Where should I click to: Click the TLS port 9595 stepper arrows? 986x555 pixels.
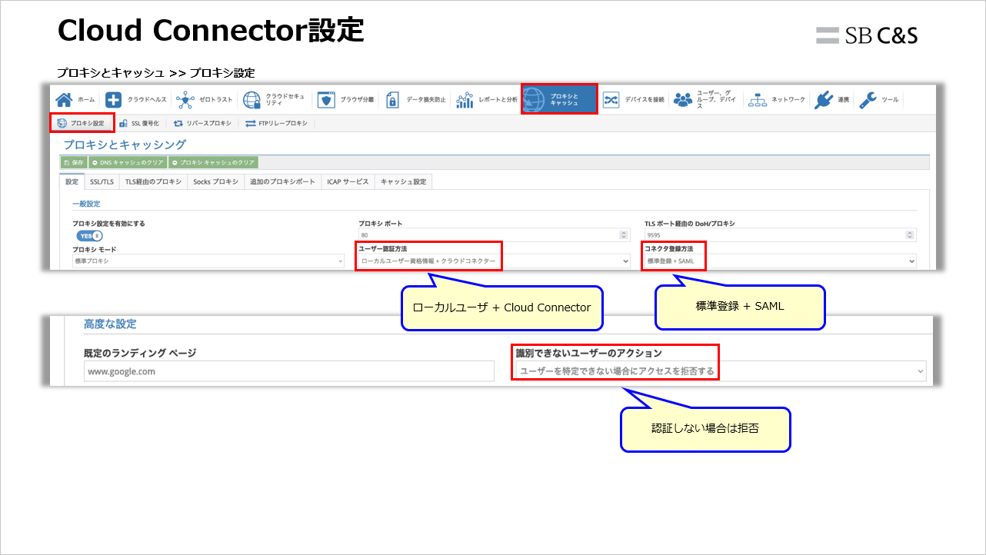(910, 235)
